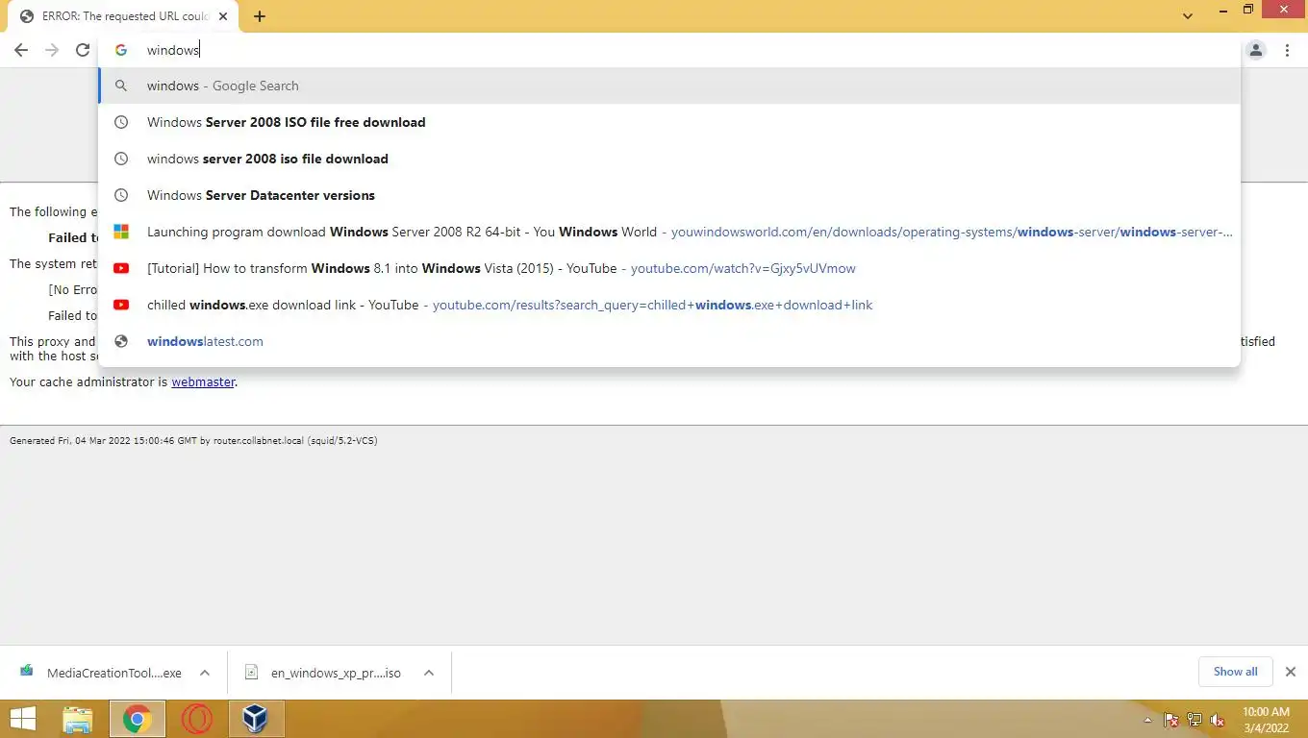1308x738 pixels.
Task: Click 'Your cache administrator is' text
Action: pos(88,381)
